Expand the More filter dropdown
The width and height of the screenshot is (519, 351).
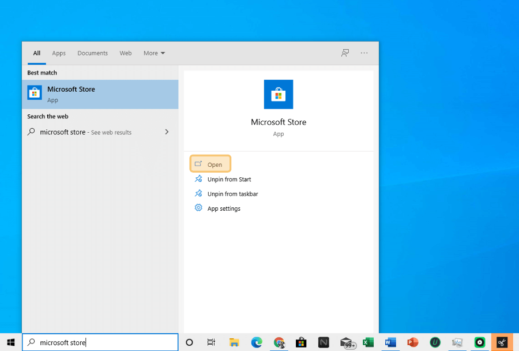[154, 53]
